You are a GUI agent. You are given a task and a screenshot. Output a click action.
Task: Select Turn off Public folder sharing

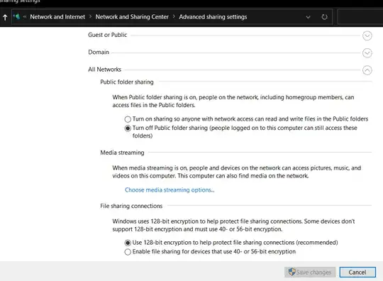point(128,128)
